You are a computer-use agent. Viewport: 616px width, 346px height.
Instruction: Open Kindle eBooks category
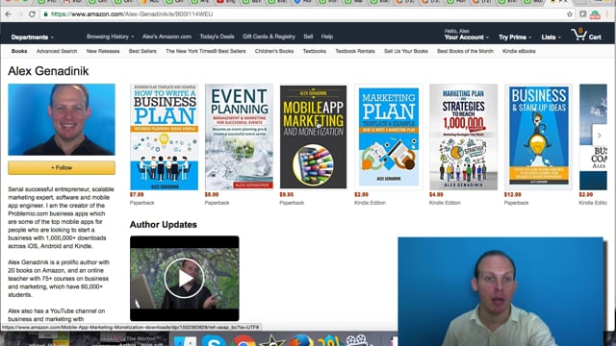519,51
